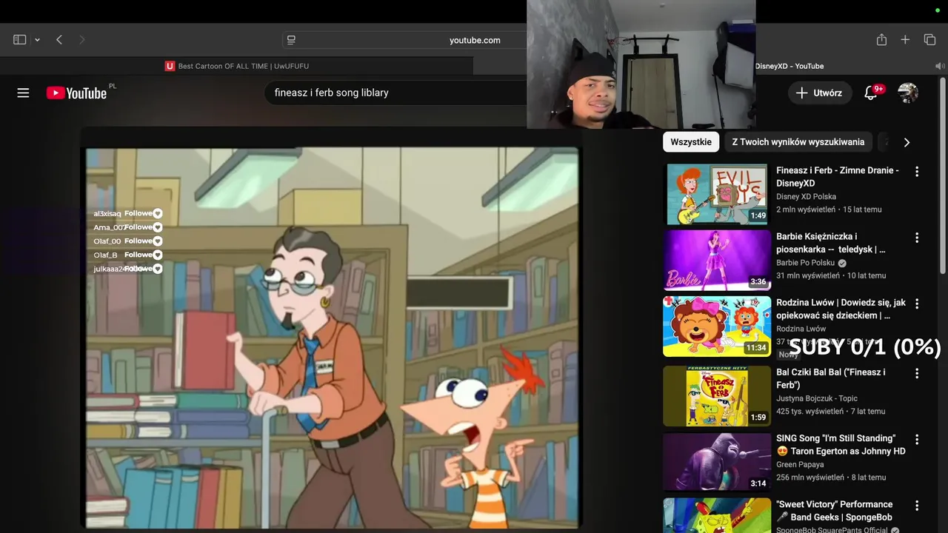Show more filter chips with right arrow
The width and height of the screenshot is (948, 533).
pos(907,142)
